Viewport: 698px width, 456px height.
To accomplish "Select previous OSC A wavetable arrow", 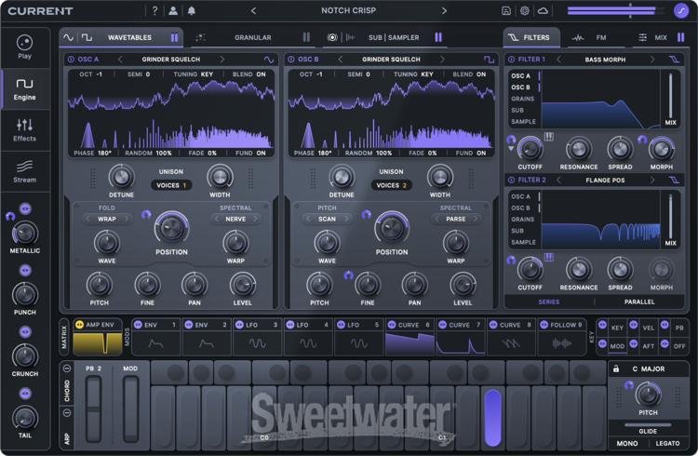I will [120, 60].
